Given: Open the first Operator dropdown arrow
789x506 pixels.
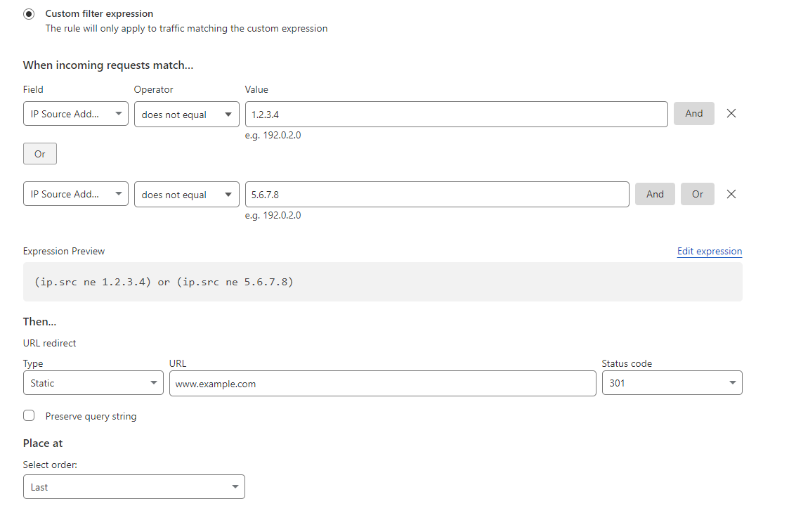Looking at the screenshot, I should (x=228, y=113).
